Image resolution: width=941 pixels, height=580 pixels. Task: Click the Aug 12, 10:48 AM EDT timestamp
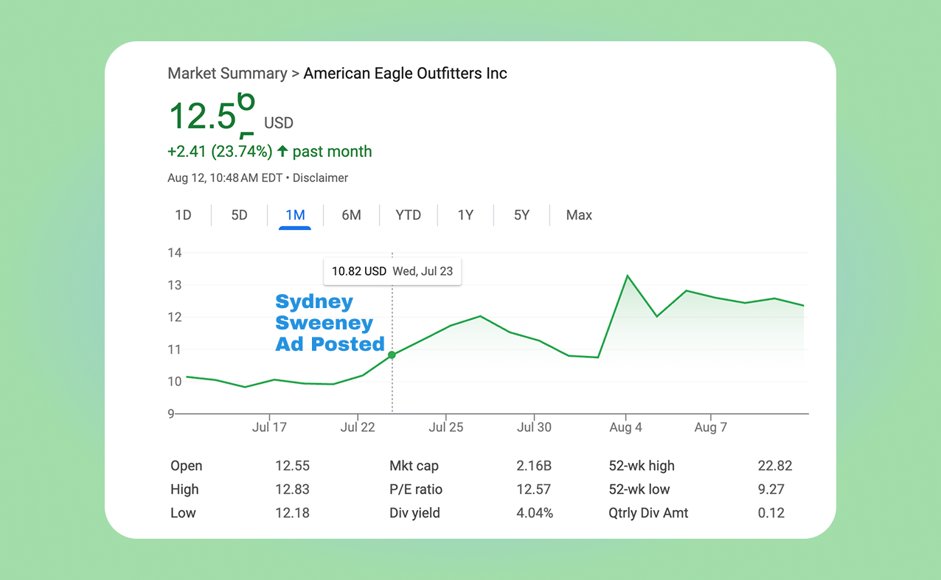[x=225, y=178]
